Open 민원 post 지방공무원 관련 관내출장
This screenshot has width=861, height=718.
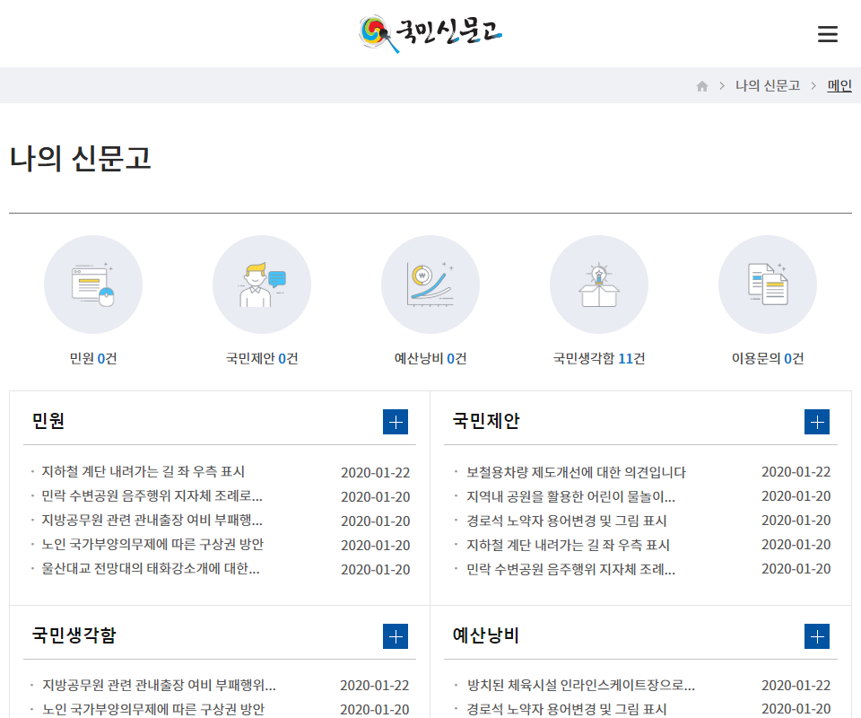[152, 521]
